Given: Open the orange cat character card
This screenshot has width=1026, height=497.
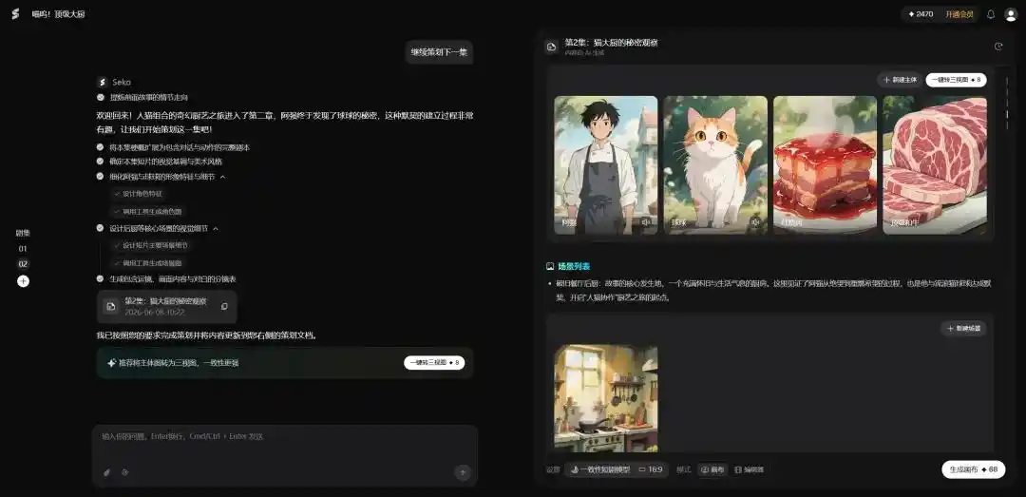Looking at the screenshot, I should point(715,165).
